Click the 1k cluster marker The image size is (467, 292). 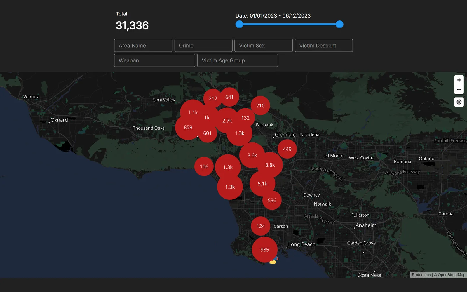207,118
